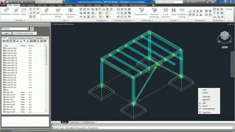Click the Family column header
This screenshot has height=132, width=235.
[x=23, y=45]
